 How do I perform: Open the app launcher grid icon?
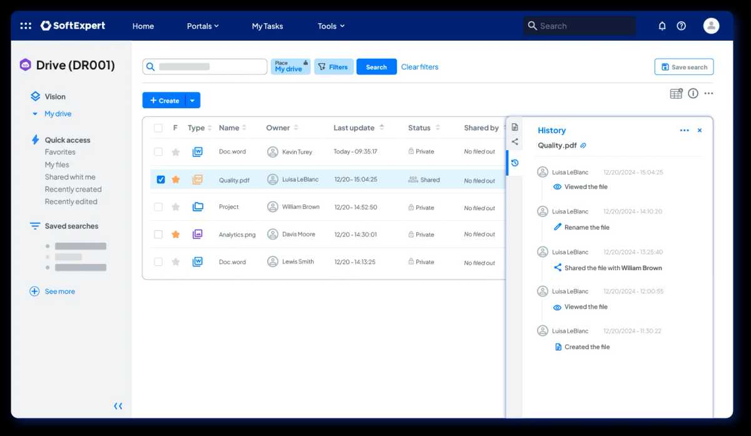click(26, 26)
